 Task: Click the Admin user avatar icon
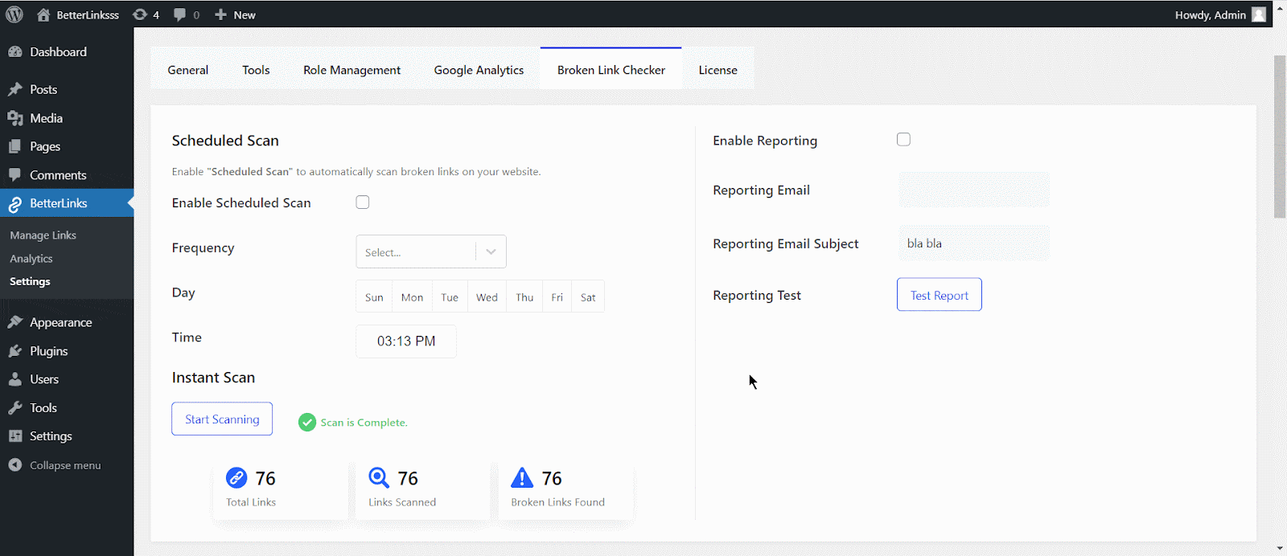click(x=1259, y=14)
